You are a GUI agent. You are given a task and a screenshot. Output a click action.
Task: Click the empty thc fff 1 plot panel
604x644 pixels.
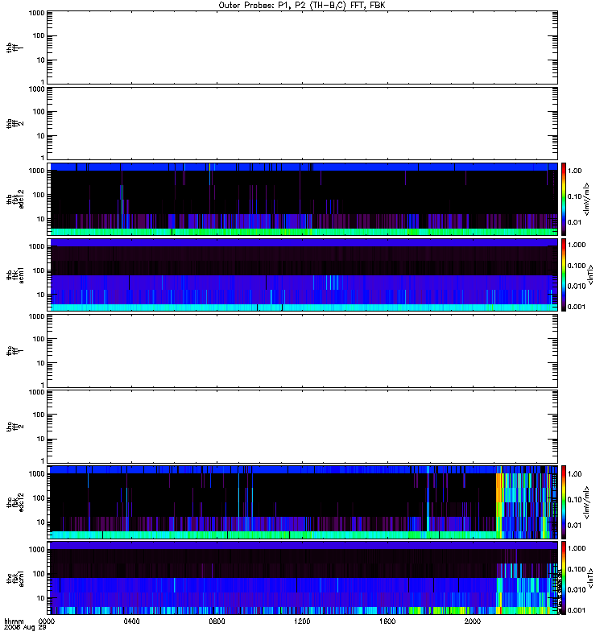(x=303, y=351)
